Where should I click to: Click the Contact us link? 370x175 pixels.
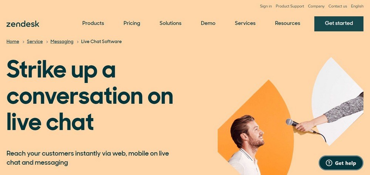338,6
